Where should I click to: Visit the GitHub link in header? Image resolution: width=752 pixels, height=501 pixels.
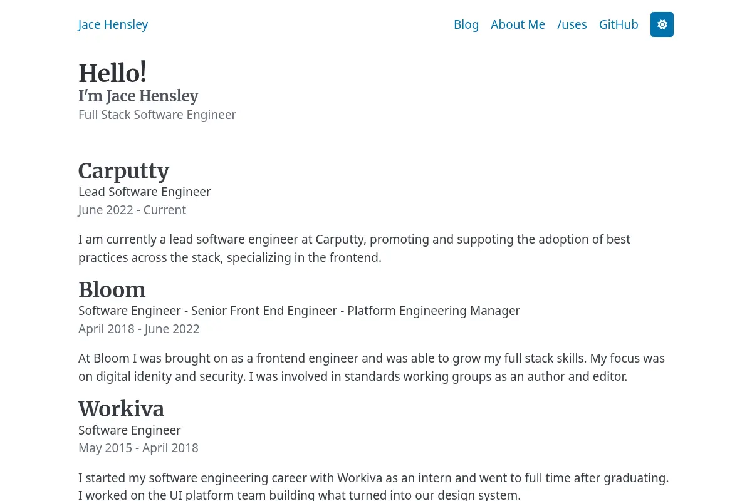(x=619, y=24)
